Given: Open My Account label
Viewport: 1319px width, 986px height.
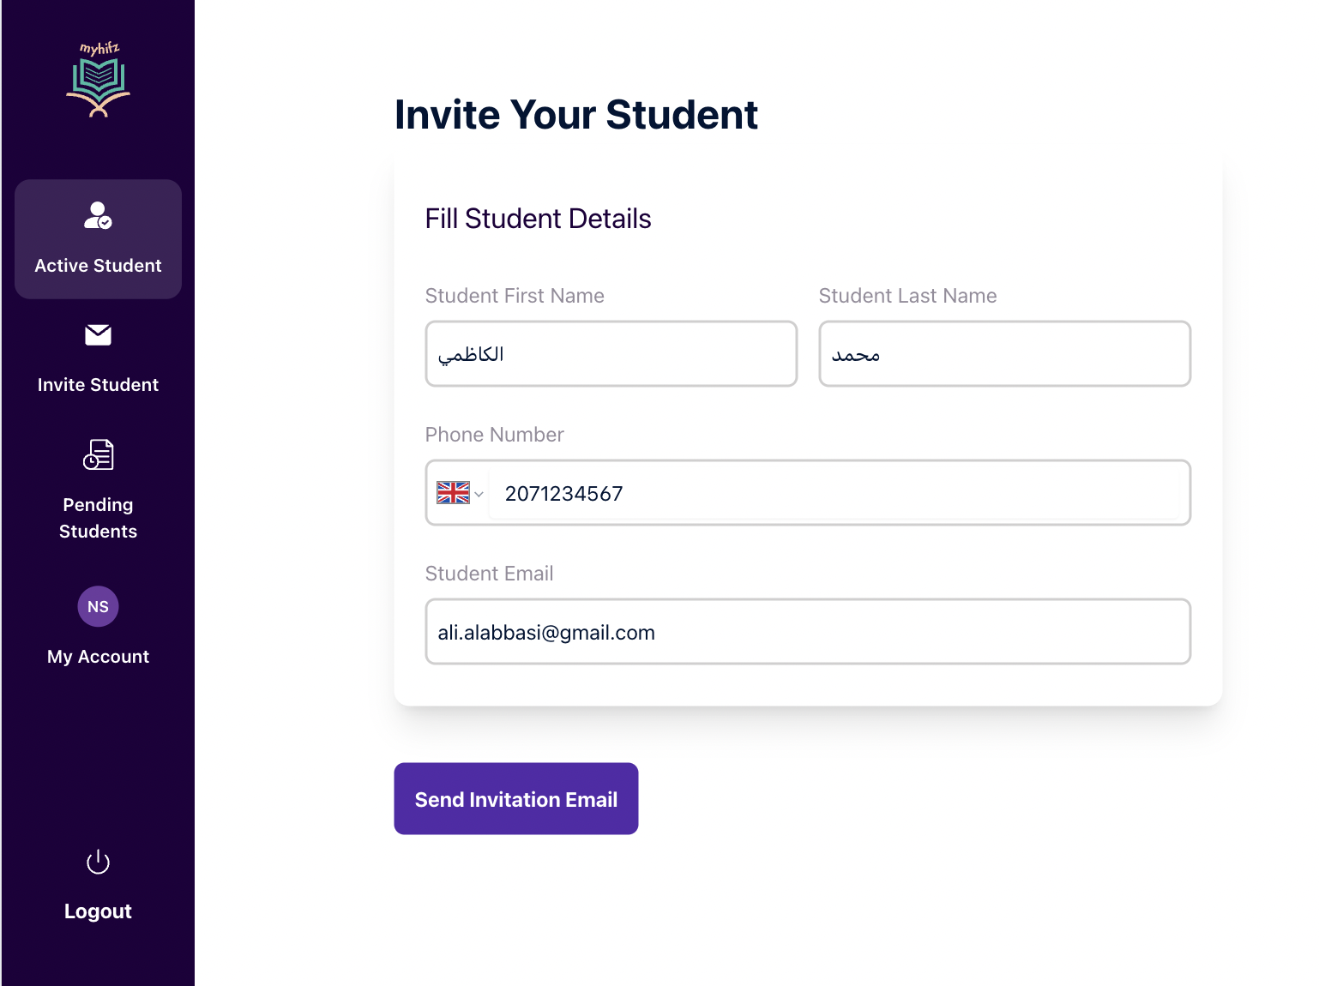Looking at the screenshot, I should click(x=98, y=657).
